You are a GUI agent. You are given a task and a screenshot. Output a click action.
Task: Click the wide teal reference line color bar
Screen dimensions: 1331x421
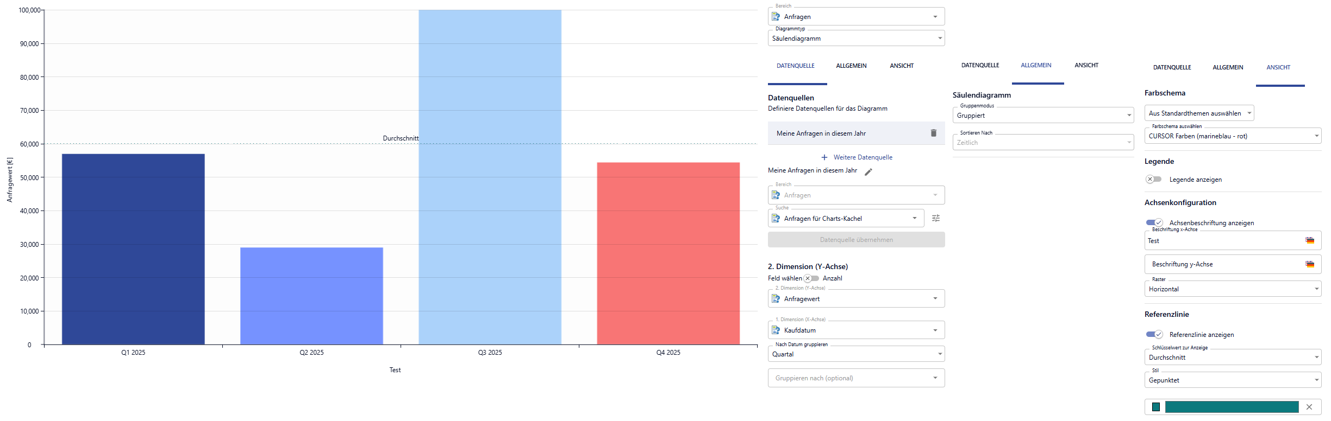1232,407
